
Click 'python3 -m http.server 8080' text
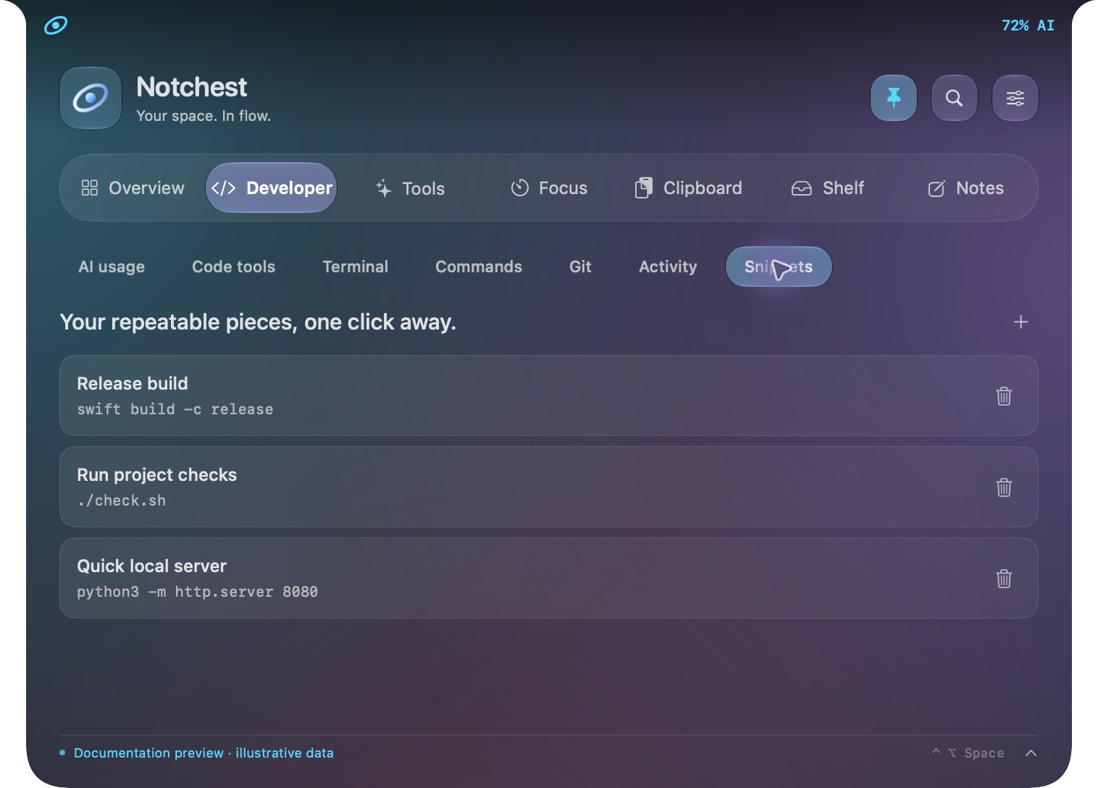point(198,592)
